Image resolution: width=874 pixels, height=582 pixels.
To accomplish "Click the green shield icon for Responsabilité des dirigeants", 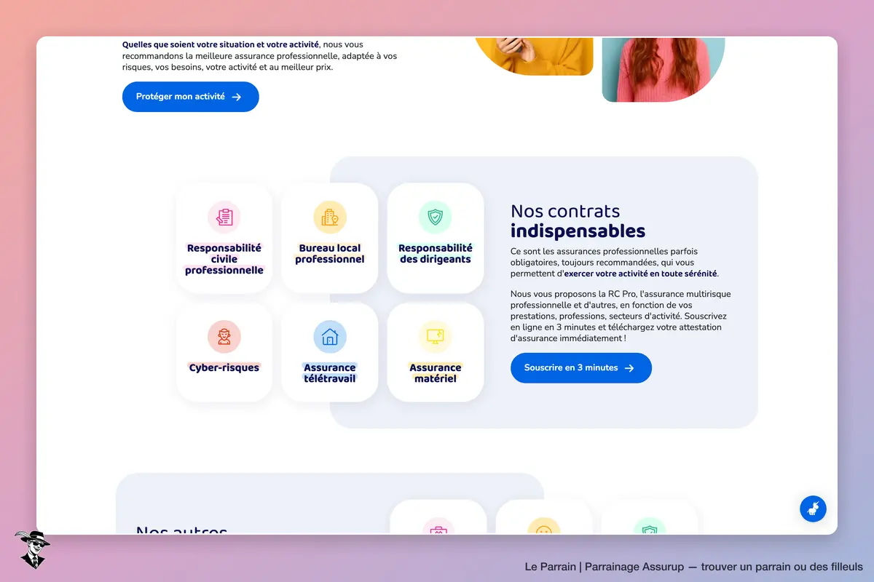I will click(x=436, y=217).
